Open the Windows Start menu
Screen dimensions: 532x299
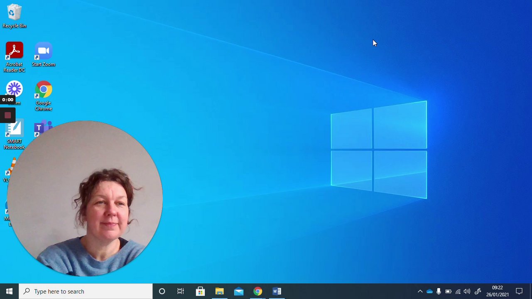click(9, 291)
